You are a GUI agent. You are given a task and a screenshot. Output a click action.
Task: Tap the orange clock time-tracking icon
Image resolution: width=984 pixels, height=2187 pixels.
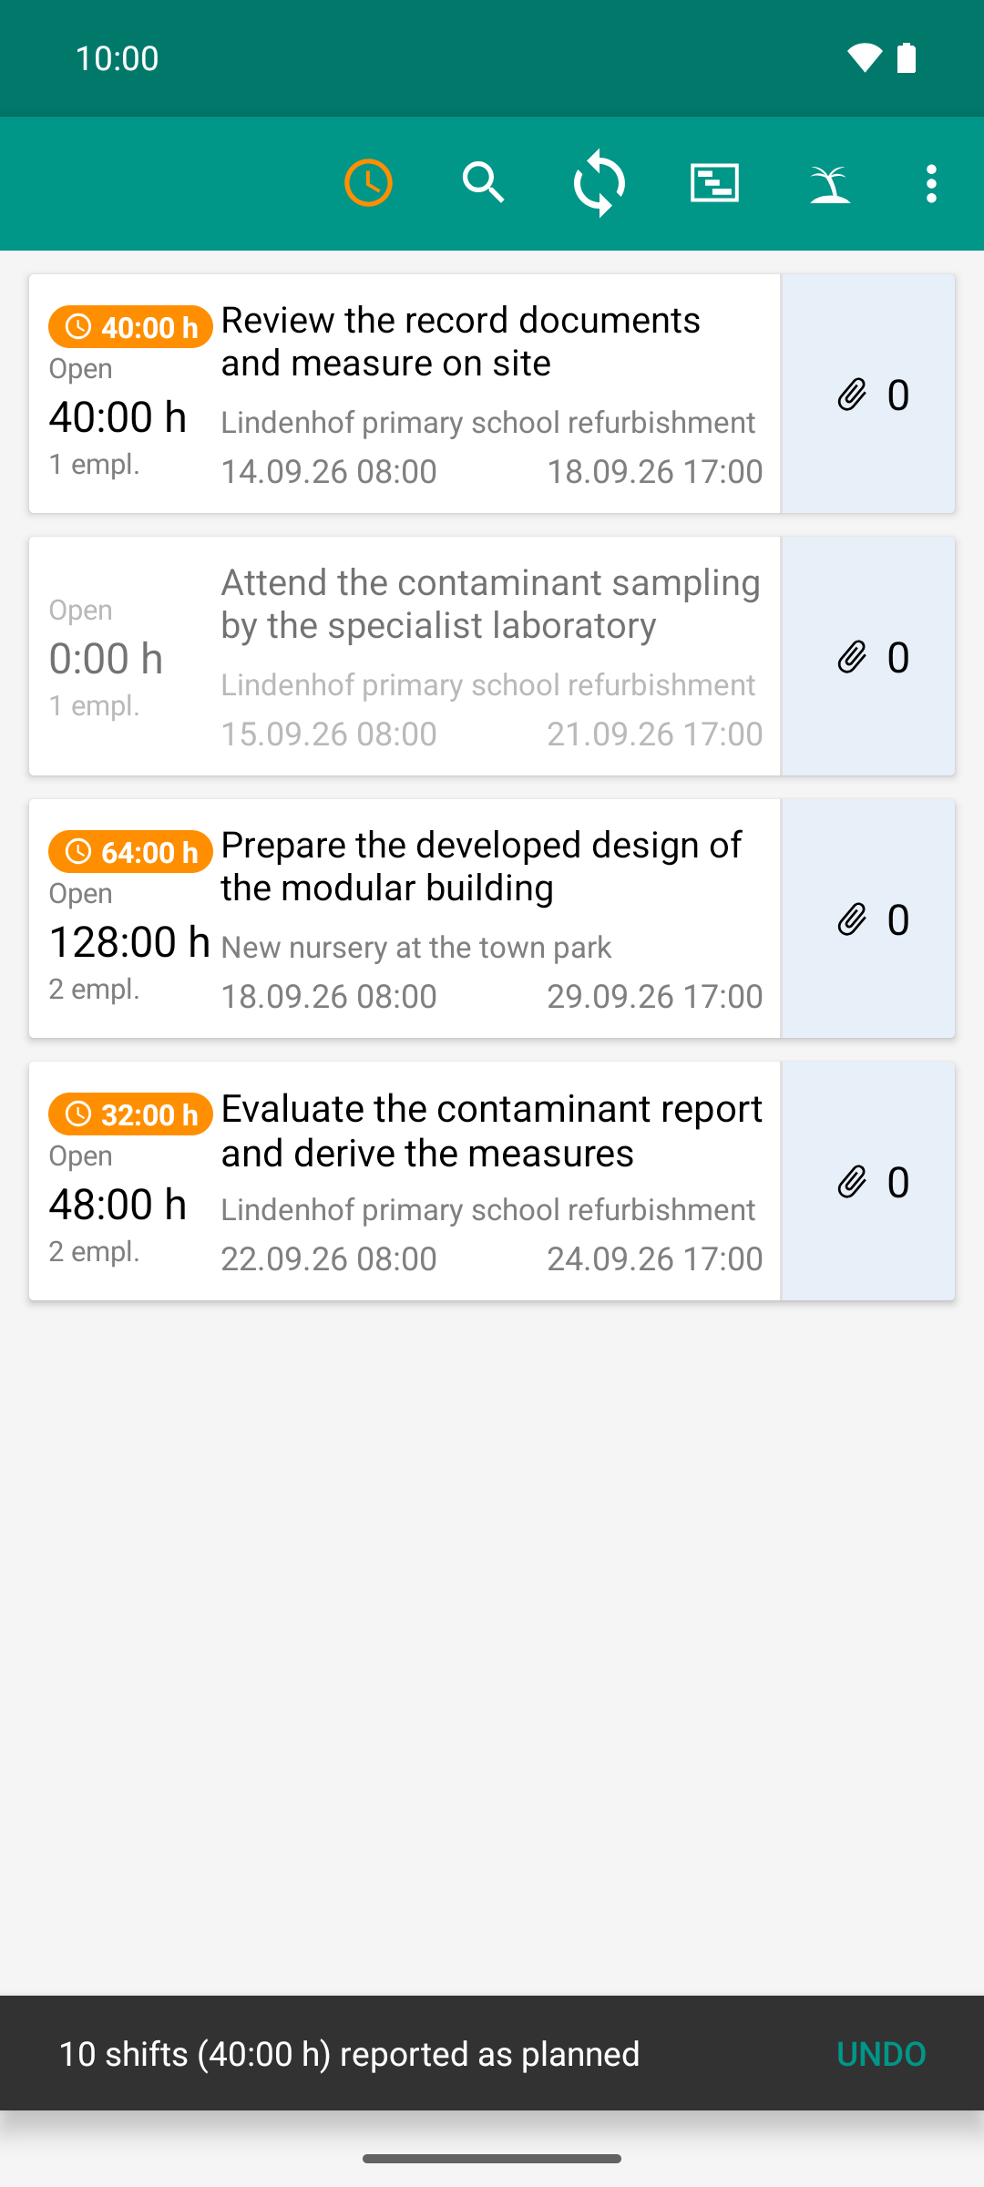tap(368, 183)
